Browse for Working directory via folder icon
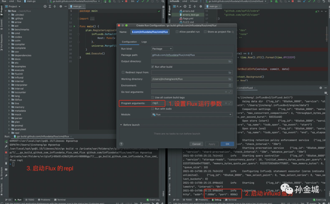The width and height of the screenshot is (330, 204). coord(230,79)
